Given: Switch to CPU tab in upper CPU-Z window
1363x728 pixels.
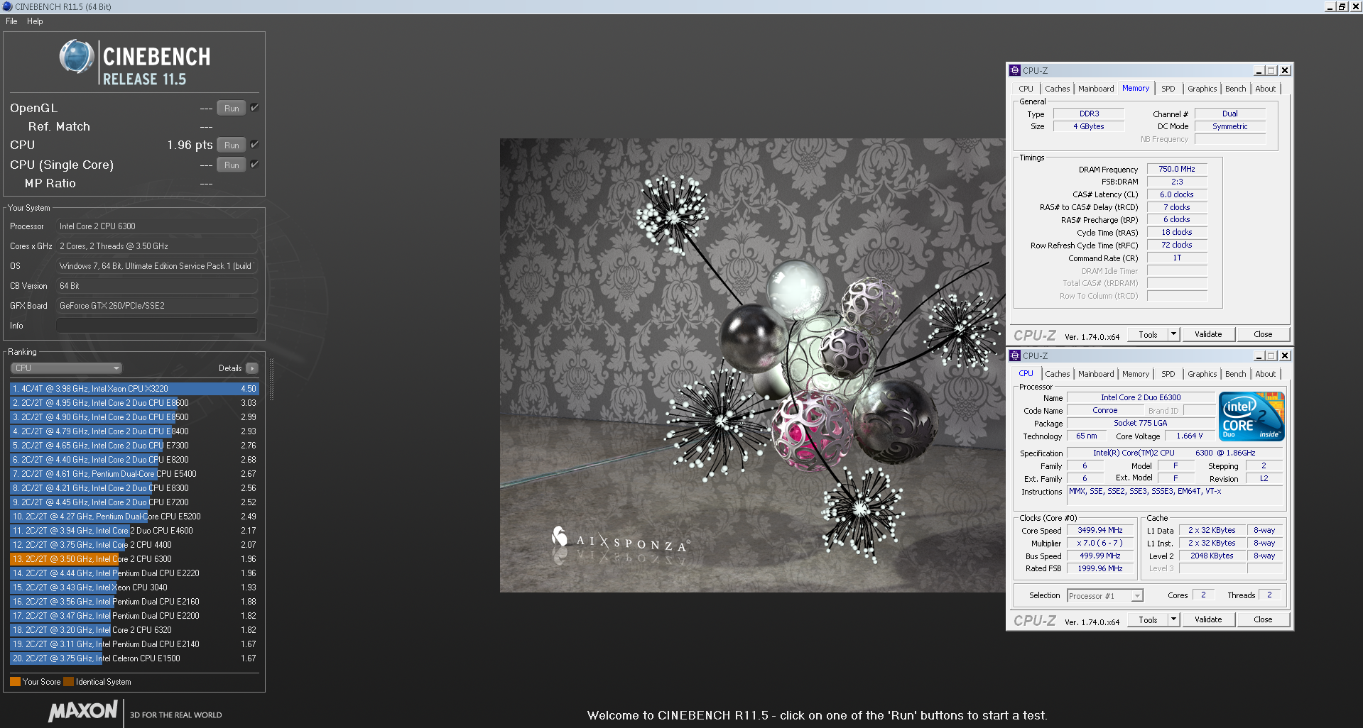Looking at the screenshot, I should click(x=1026, y=89).
